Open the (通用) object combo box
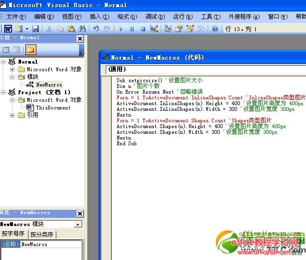This screenshot has height=260, width=306. 206,69
